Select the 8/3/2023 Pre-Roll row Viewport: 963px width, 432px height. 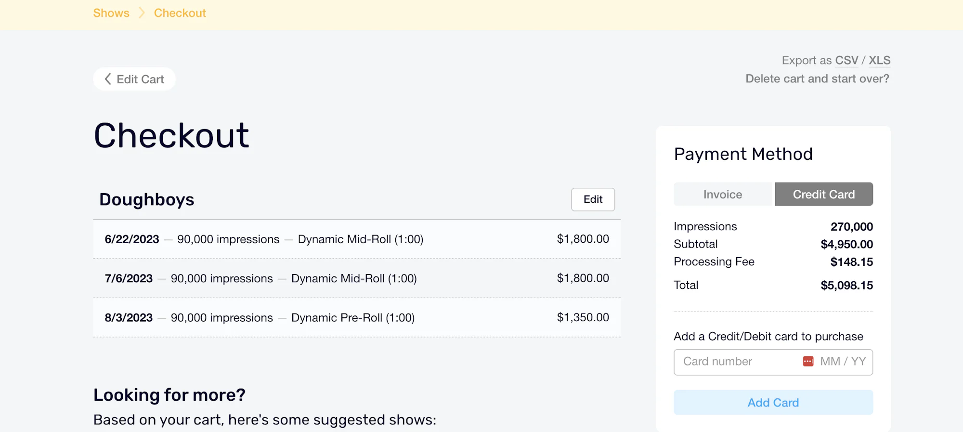357,318
